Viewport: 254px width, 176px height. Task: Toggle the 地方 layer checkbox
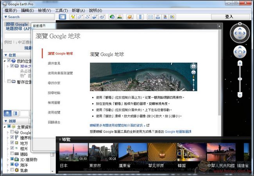click(12, 142)
